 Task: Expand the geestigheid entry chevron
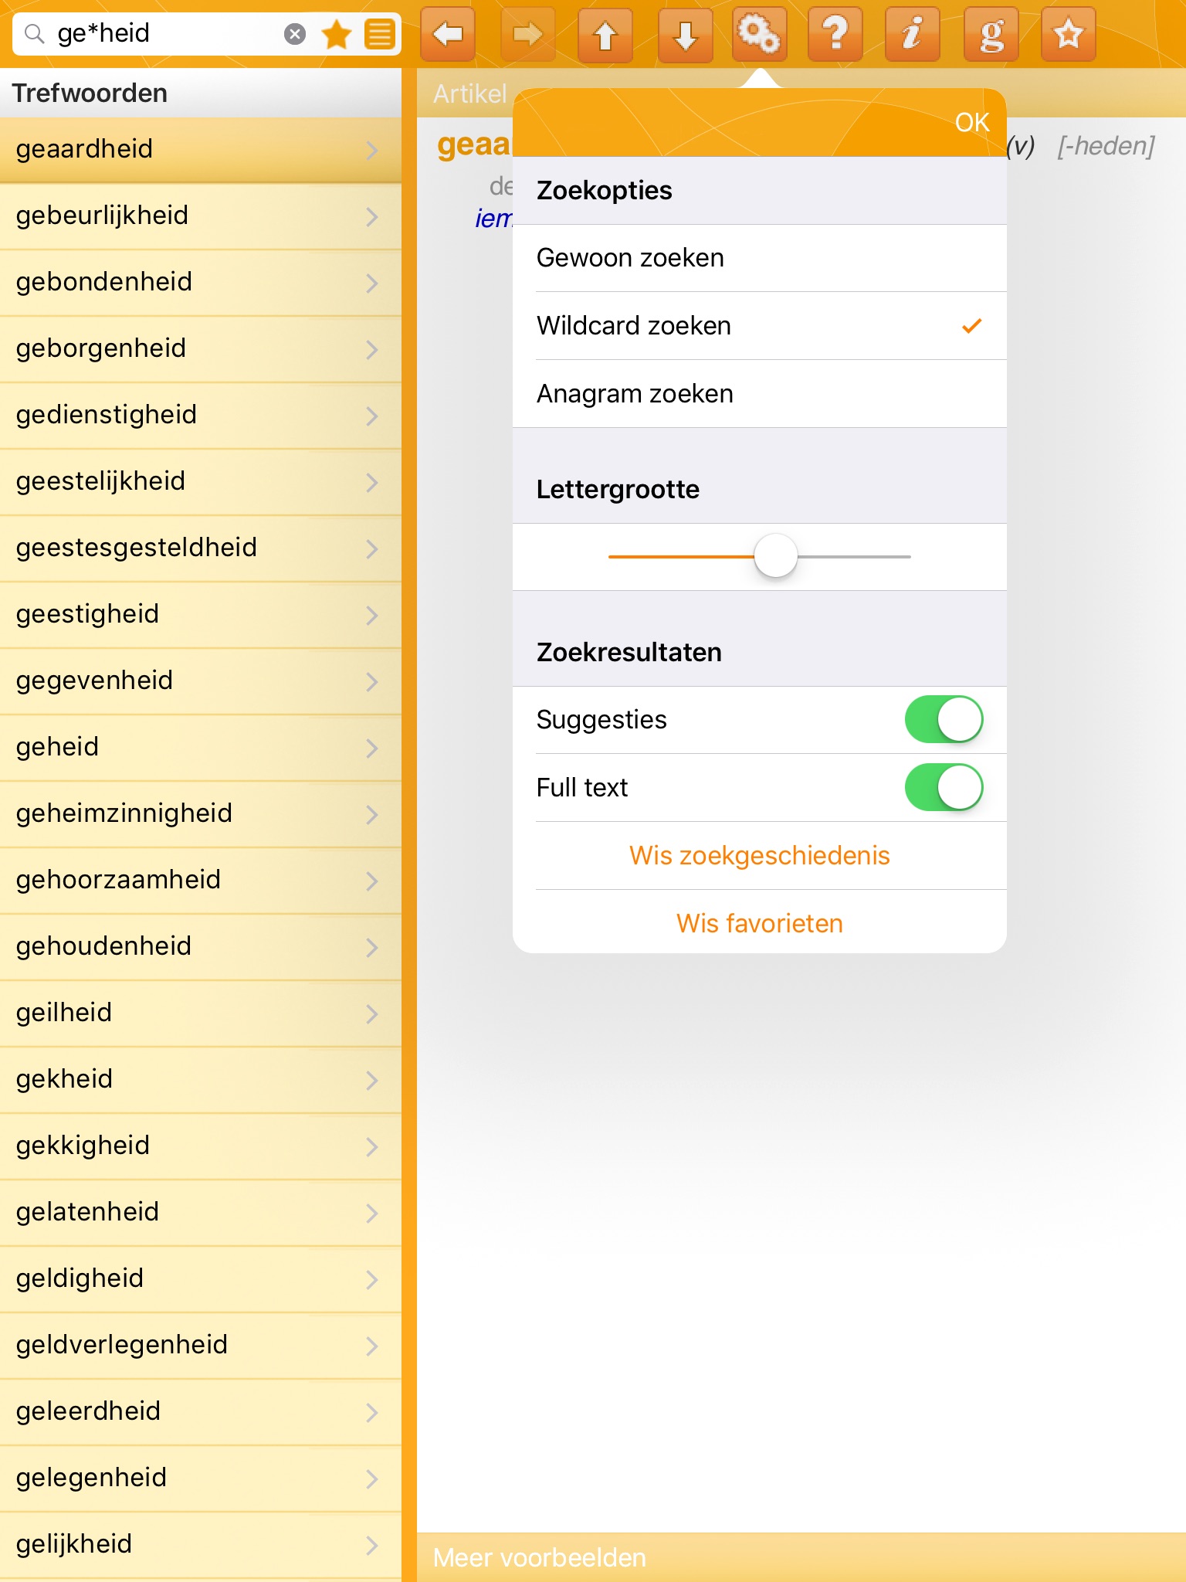coord(372,615)
